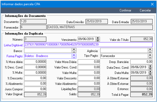Close the Informar dados parcela CPA dialog
This screenshot has height=102, width=157.
pos(152,4)
